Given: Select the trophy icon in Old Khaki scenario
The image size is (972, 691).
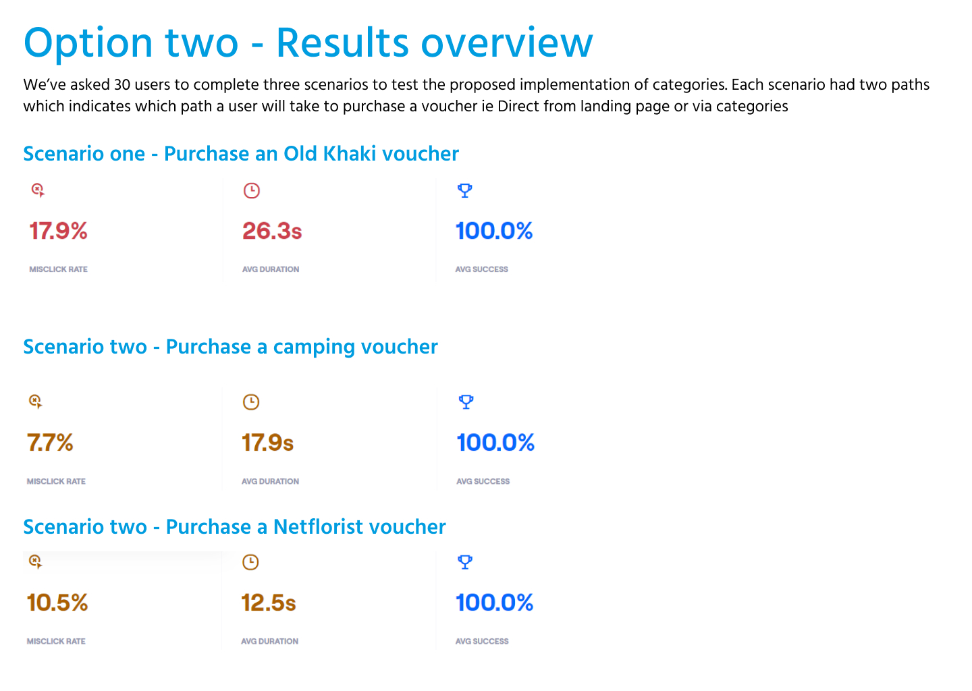Looking at the screenshot, I should tap(464, 190).
